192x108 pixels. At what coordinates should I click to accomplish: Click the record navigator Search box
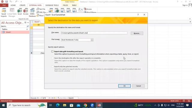tap(73, 98)
